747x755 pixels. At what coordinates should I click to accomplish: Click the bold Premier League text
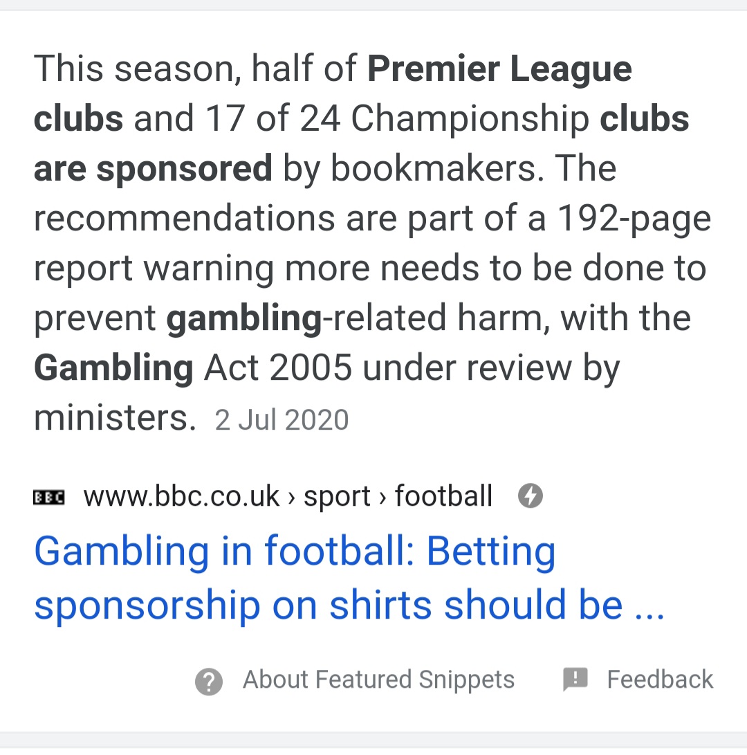click(x=499, y=69)
